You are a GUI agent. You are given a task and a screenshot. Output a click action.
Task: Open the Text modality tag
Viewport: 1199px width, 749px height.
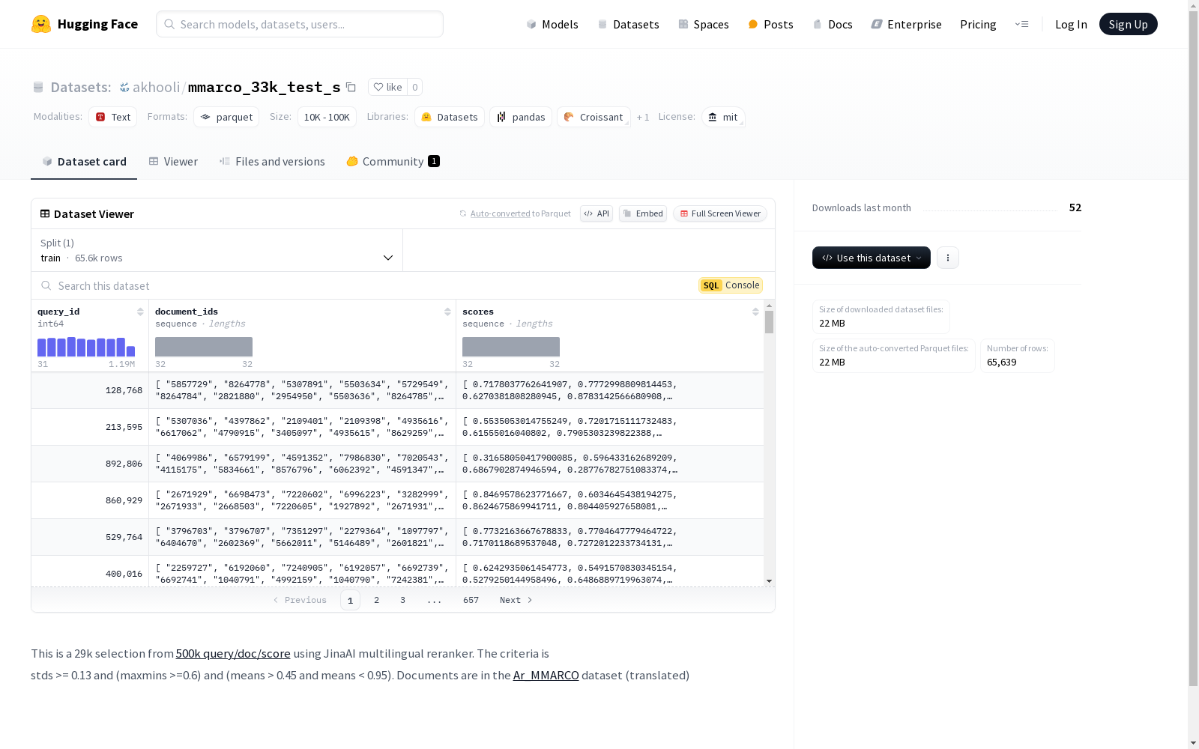tap(112, 117)
